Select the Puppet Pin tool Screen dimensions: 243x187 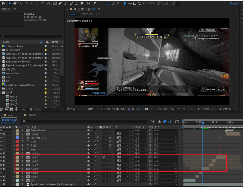[x=94, y=3]
